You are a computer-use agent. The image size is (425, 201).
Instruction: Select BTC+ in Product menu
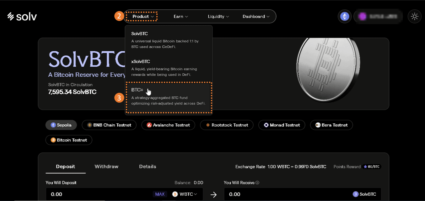pyautogui.click(x=169, y=98)
